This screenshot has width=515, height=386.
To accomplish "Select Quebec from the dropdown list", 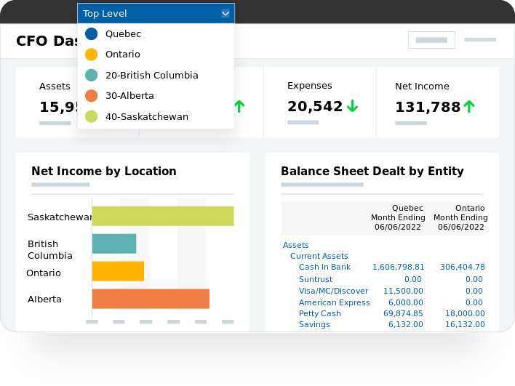I will tap(123, 33).
